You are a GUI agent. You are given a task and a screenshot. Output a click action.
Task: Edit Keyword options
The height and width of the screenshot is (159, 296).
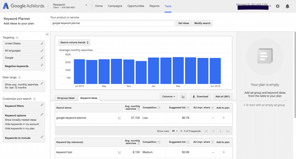[x=42, y=114]
